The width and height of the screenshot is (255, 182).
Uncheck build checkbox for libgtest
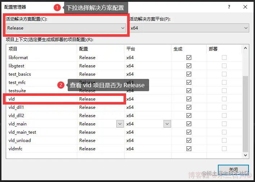point(189,66)
